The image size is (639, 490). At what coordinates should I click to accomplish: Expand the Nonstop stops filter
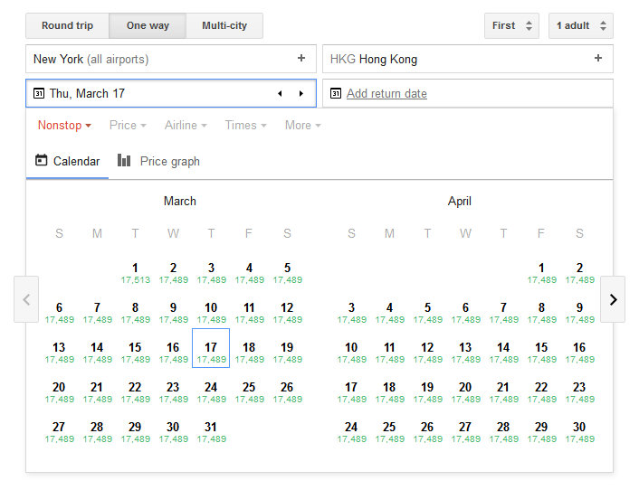(x=64, y=126)
